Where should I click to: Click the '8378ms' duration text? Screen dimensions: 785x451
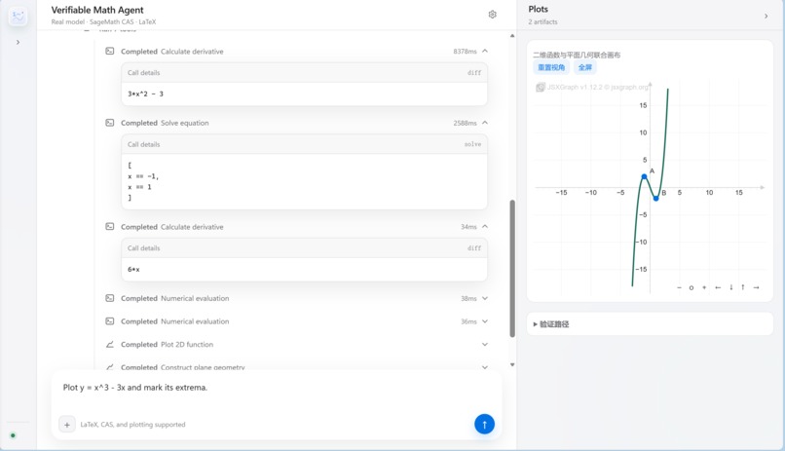(465, 51)
